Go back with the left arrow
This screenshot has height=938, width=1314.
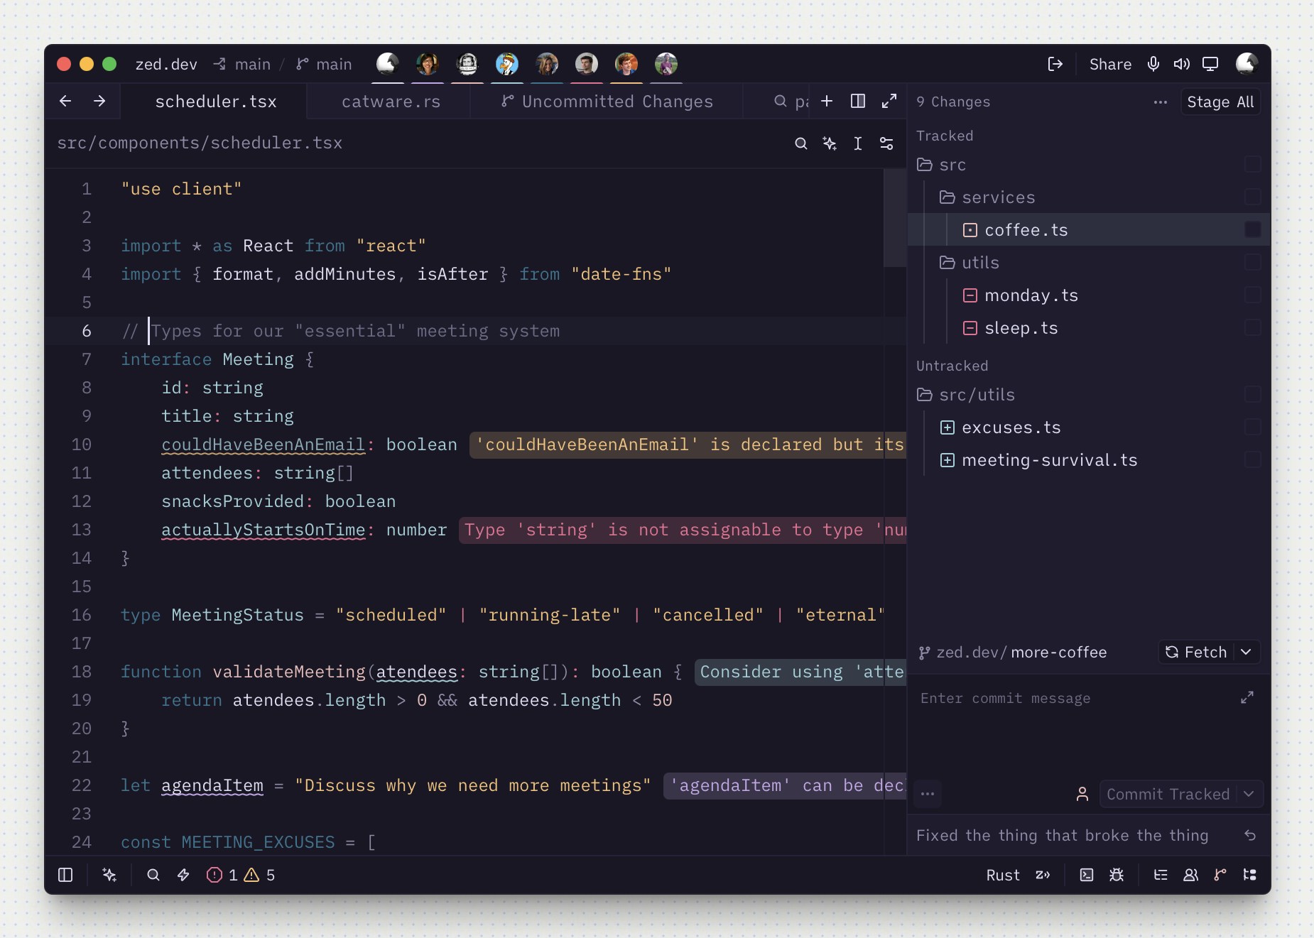(65, 102)
